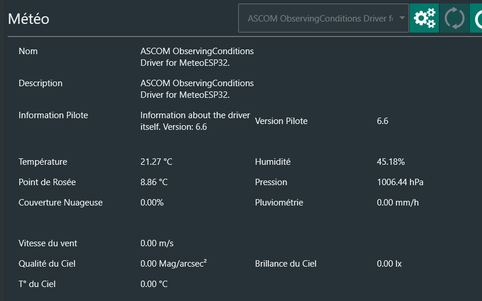Click the refresh devices circular arrows icon
Viewport: 482px width, 301px height.
coord(454,18)
